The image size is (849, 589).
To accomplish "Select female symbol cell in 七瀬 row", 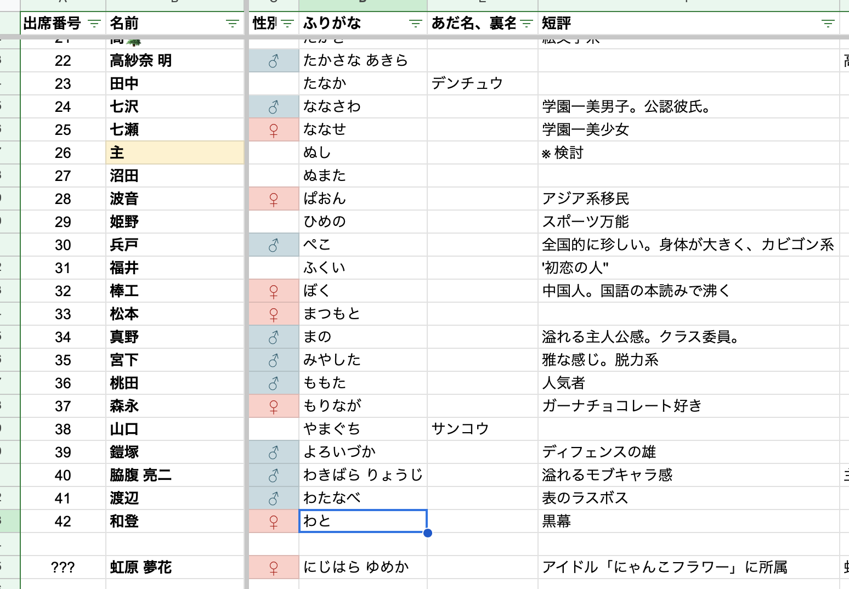I will click(274, 130).
